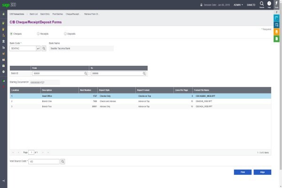Open the To Batch ID finder lookup
Image resolution: width=282 pixels, height=188 pixels.
(144, 73)
